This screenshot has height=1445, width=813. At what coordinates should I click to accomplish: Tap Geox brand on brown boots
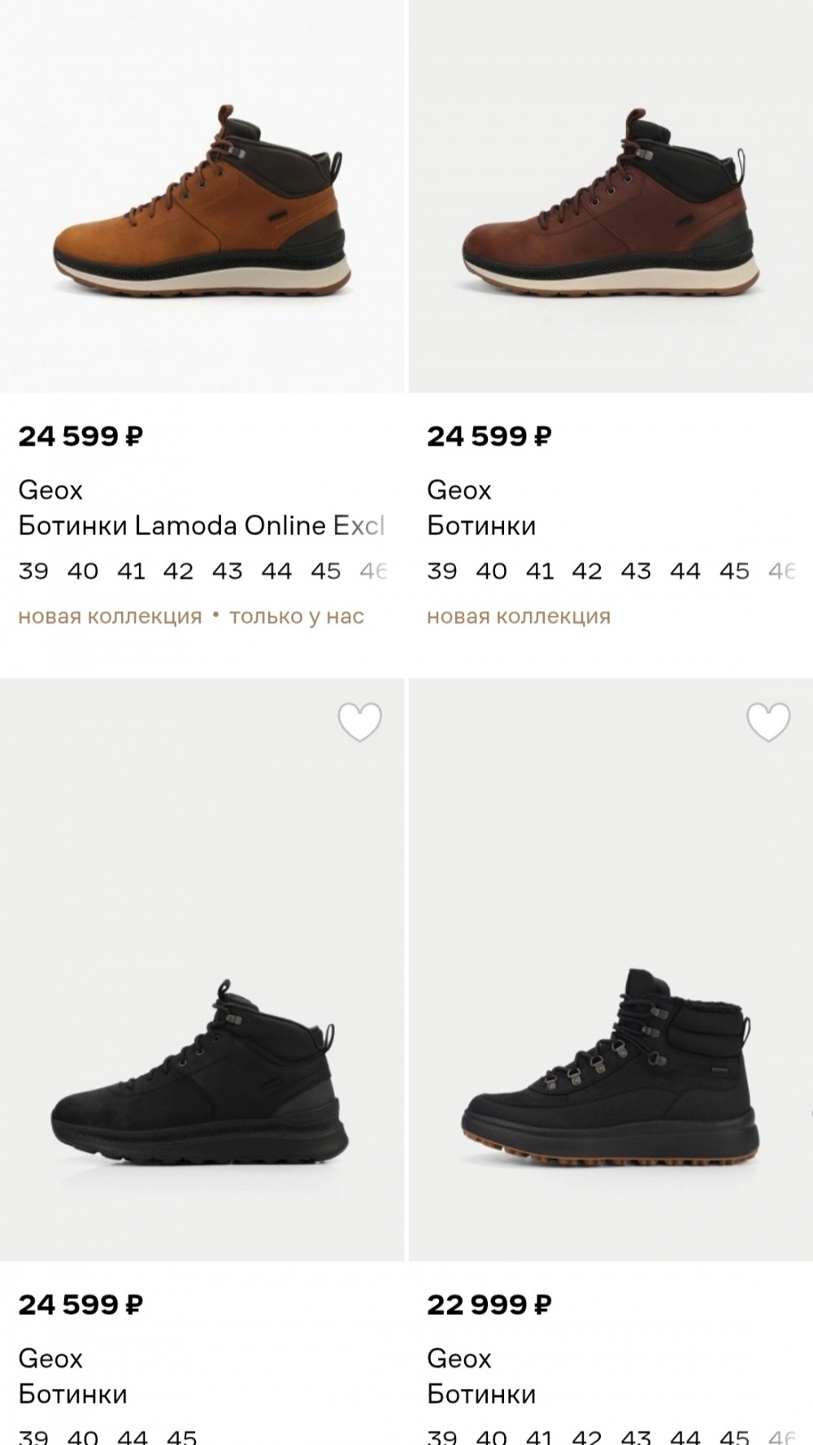click(459, 490)
